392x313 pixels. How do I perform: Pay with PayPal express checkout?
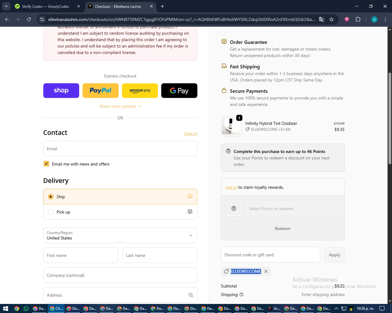[100, 91]
